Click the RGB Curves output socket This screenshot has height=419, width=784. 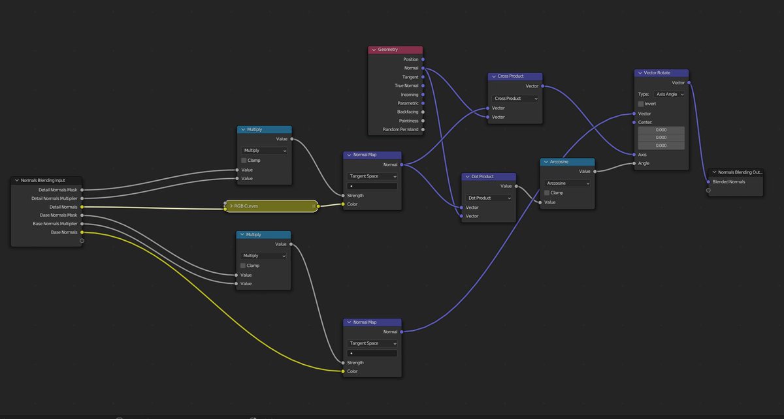pos(319,206)
